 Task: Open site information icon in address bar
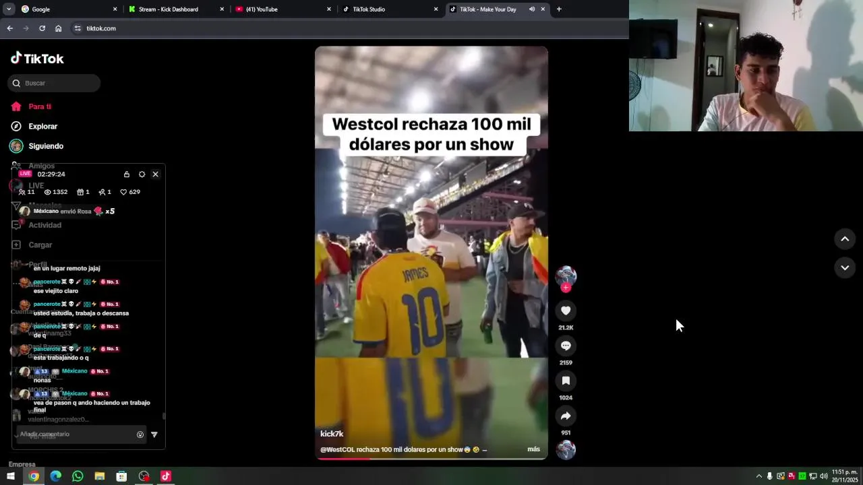click(78, 28)
